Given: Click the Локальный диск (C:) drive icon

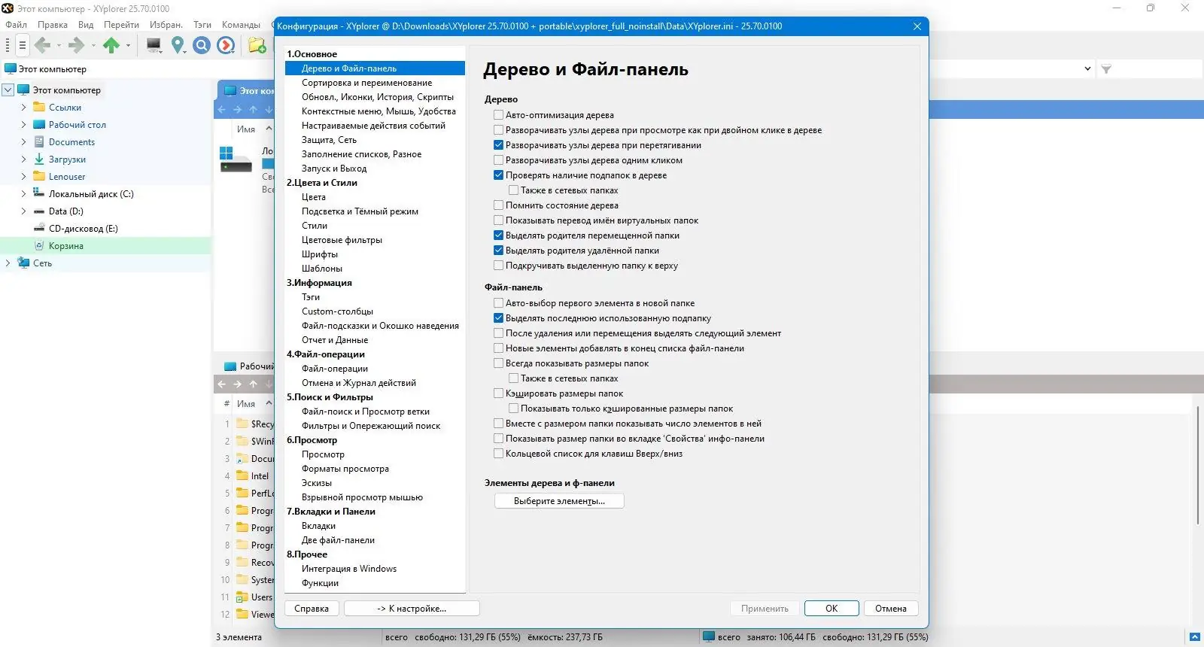Looking at the screenshot, I should tap(39, 194).
